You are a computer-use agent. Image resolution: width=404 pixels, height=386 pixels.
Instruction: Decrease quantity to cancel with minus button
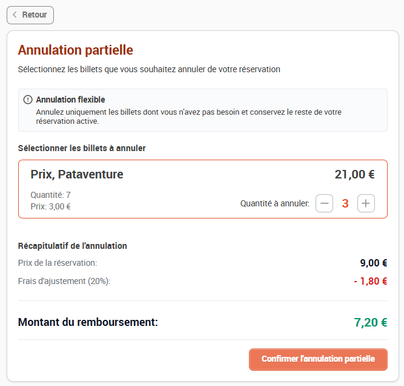[324, 203]
